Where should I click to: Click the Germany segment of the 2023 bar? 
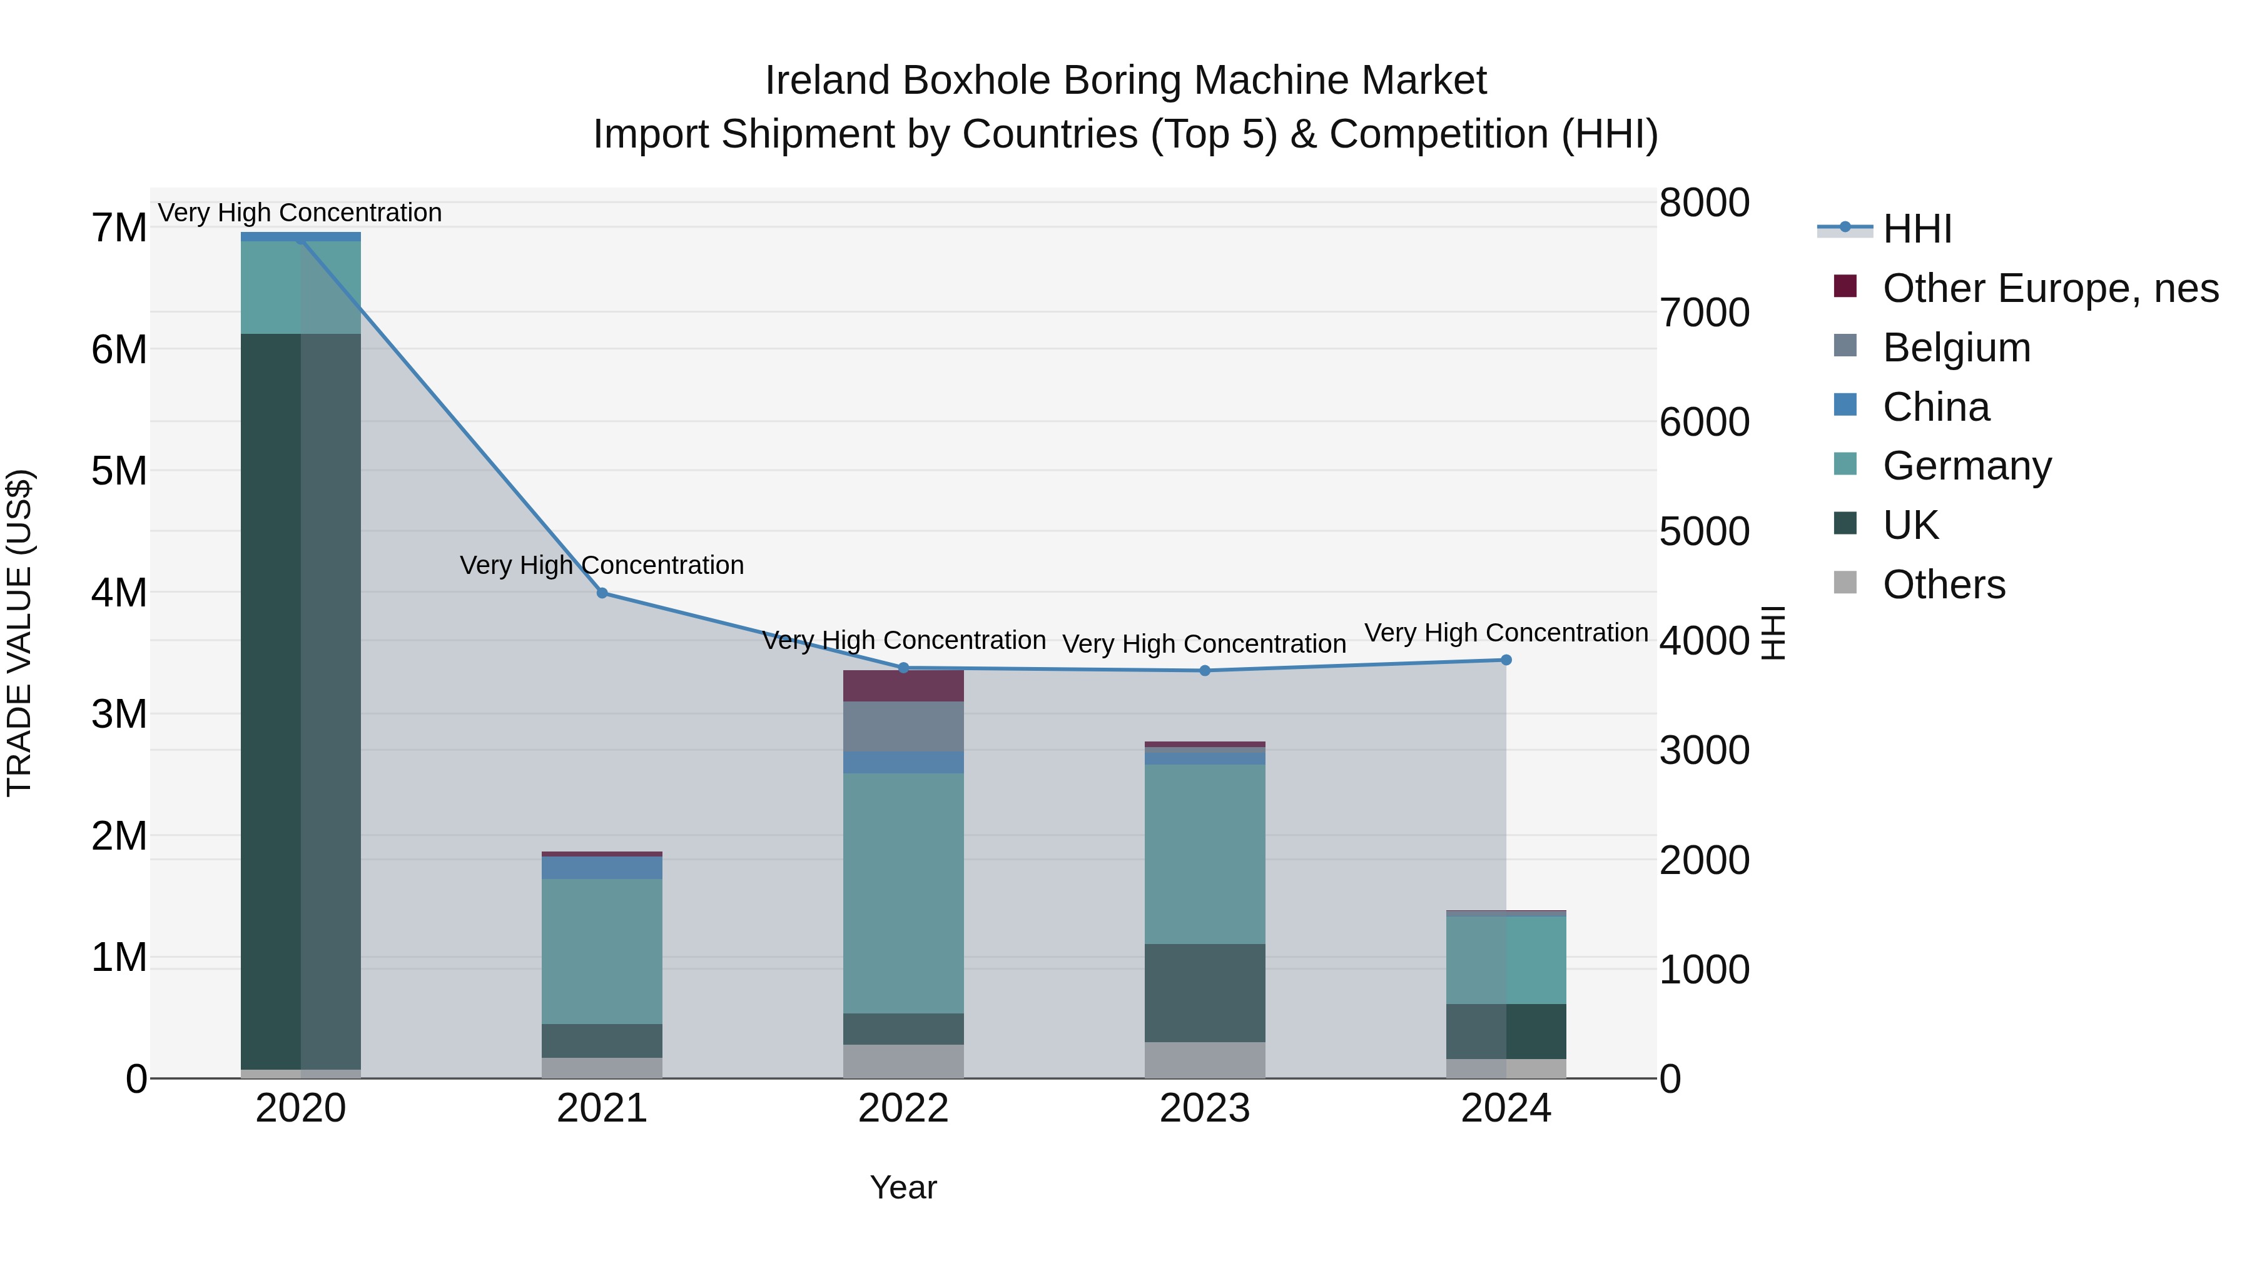tap(1205, 855)
